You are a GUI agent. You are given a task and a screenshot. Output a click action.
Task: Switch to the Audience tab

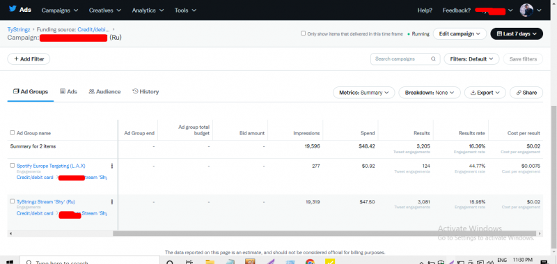pyautogui.click(x=105, y=92)
